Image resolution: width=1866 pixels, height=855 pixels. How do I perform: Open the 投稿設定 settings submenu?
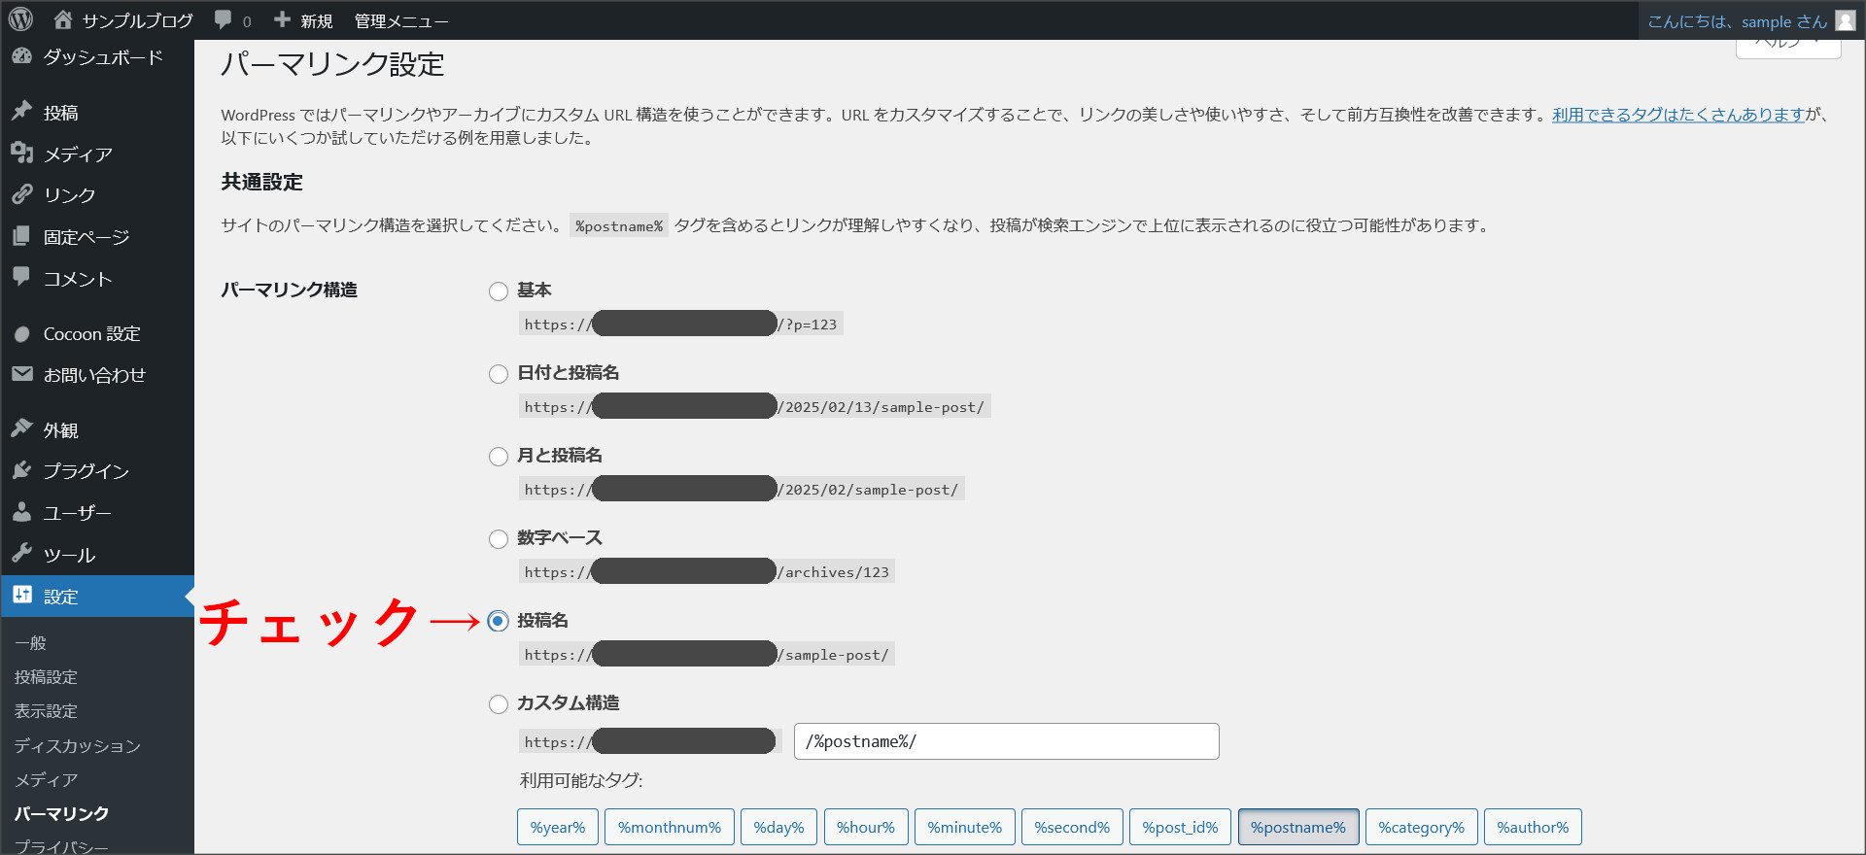(x=46, y=677)
